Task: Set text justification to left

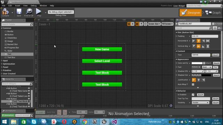Action: pyautogui.click(x=194, y=80)
